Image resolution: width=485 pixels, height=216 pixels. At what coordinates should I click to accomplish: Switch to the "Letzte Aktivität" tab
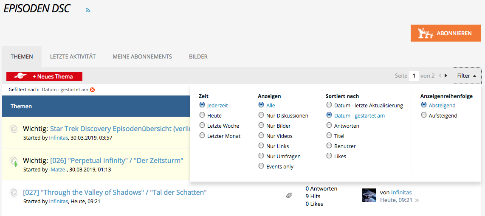[x=73, y=56]
